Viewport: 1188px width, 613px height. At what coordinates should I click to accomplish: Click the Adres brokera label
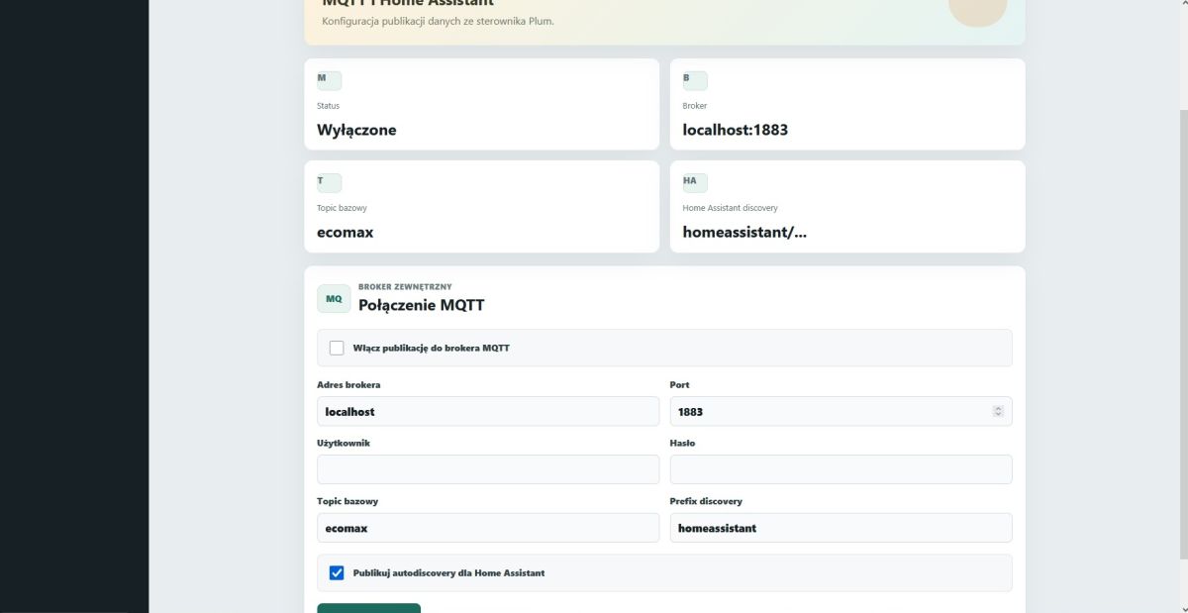[348, 384]
